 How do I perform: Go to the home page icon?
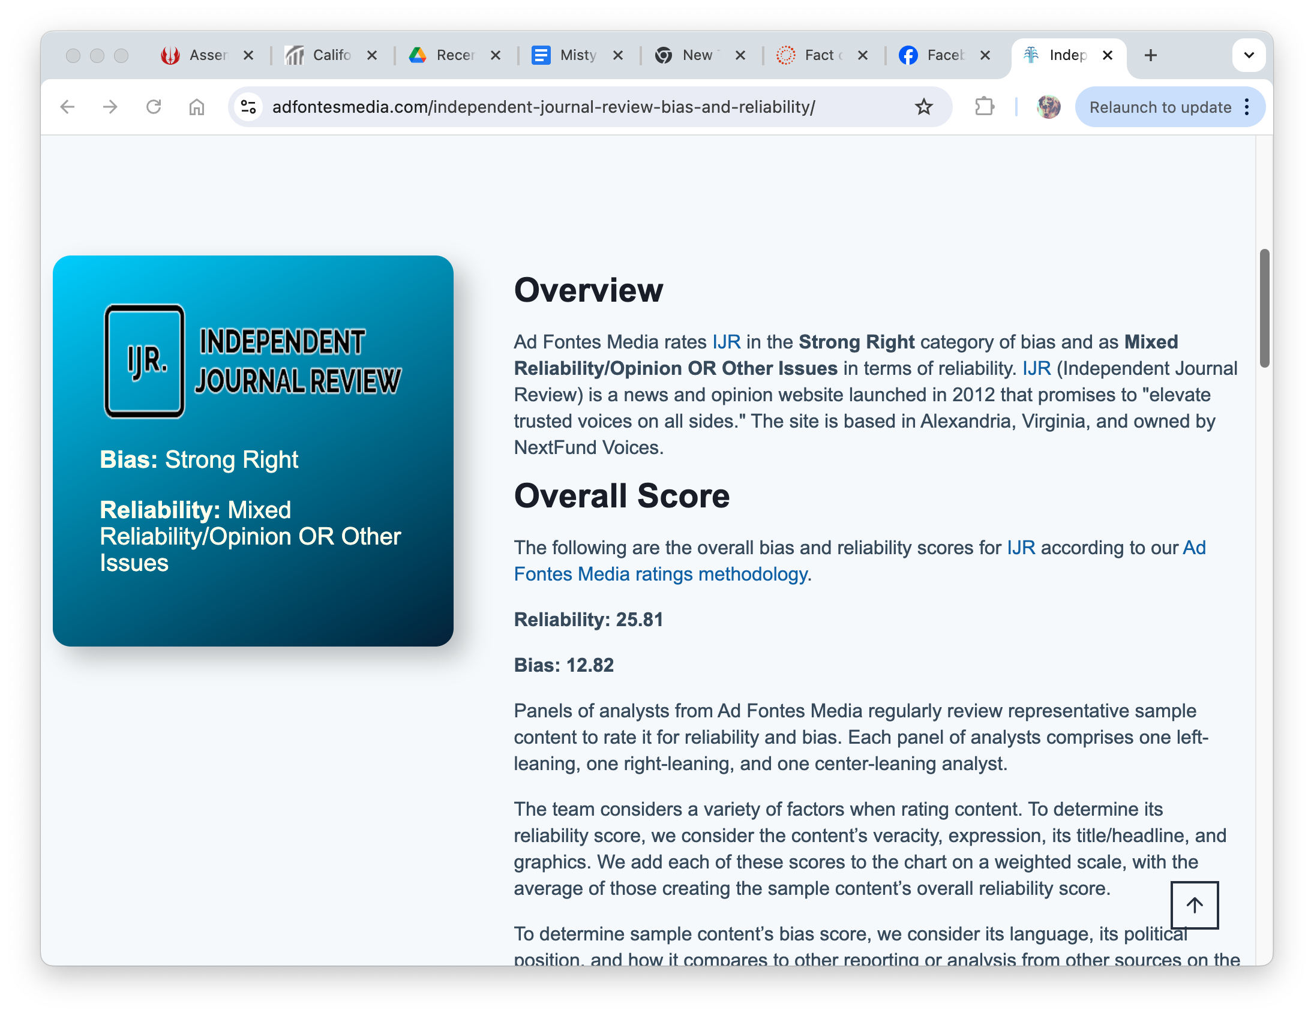coord(197,107)
